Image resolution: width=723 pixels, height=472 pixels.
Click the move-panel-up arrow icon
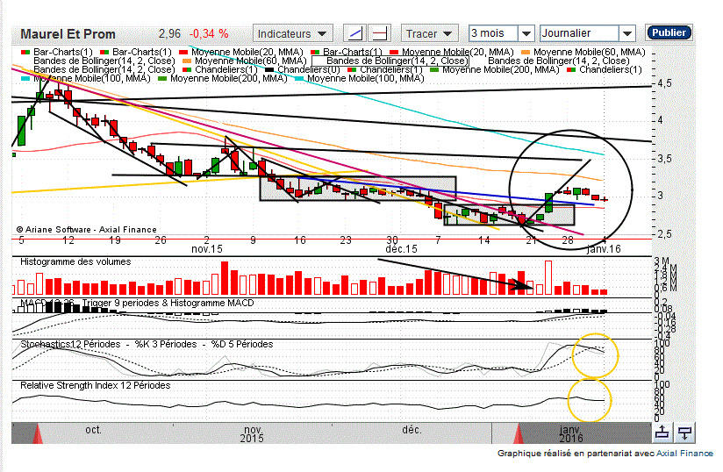click(662, 433)
